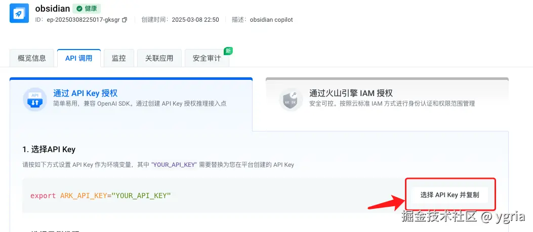The height and width of the screenshot is (232, 533).
Task: Switch to the 概览信息 tab
Action: pyautogui.click(x=32, y=58)
